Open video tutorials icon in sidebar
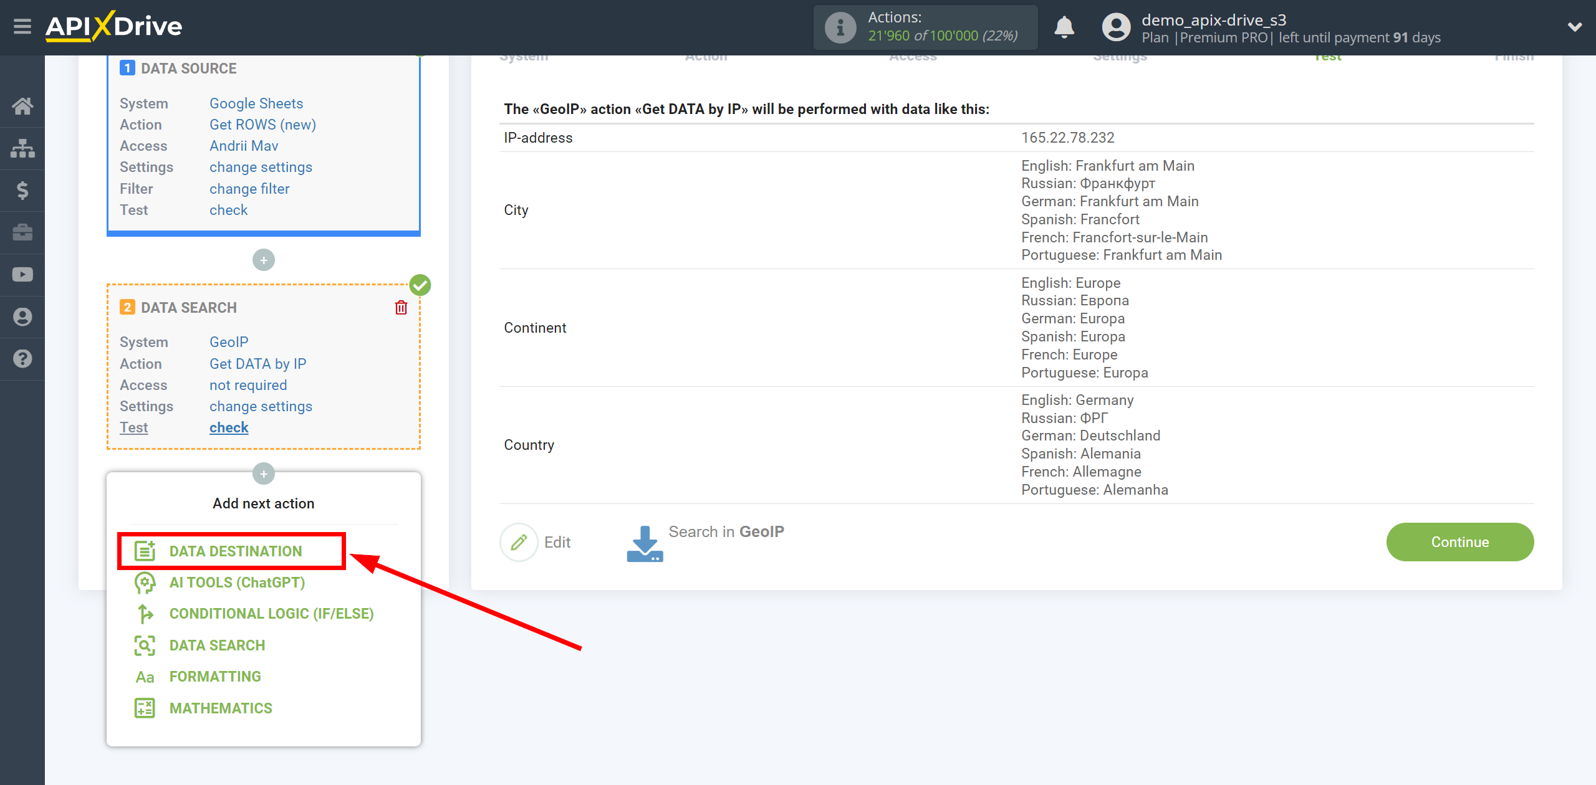 pyautogui.click(x=22, y=275)
